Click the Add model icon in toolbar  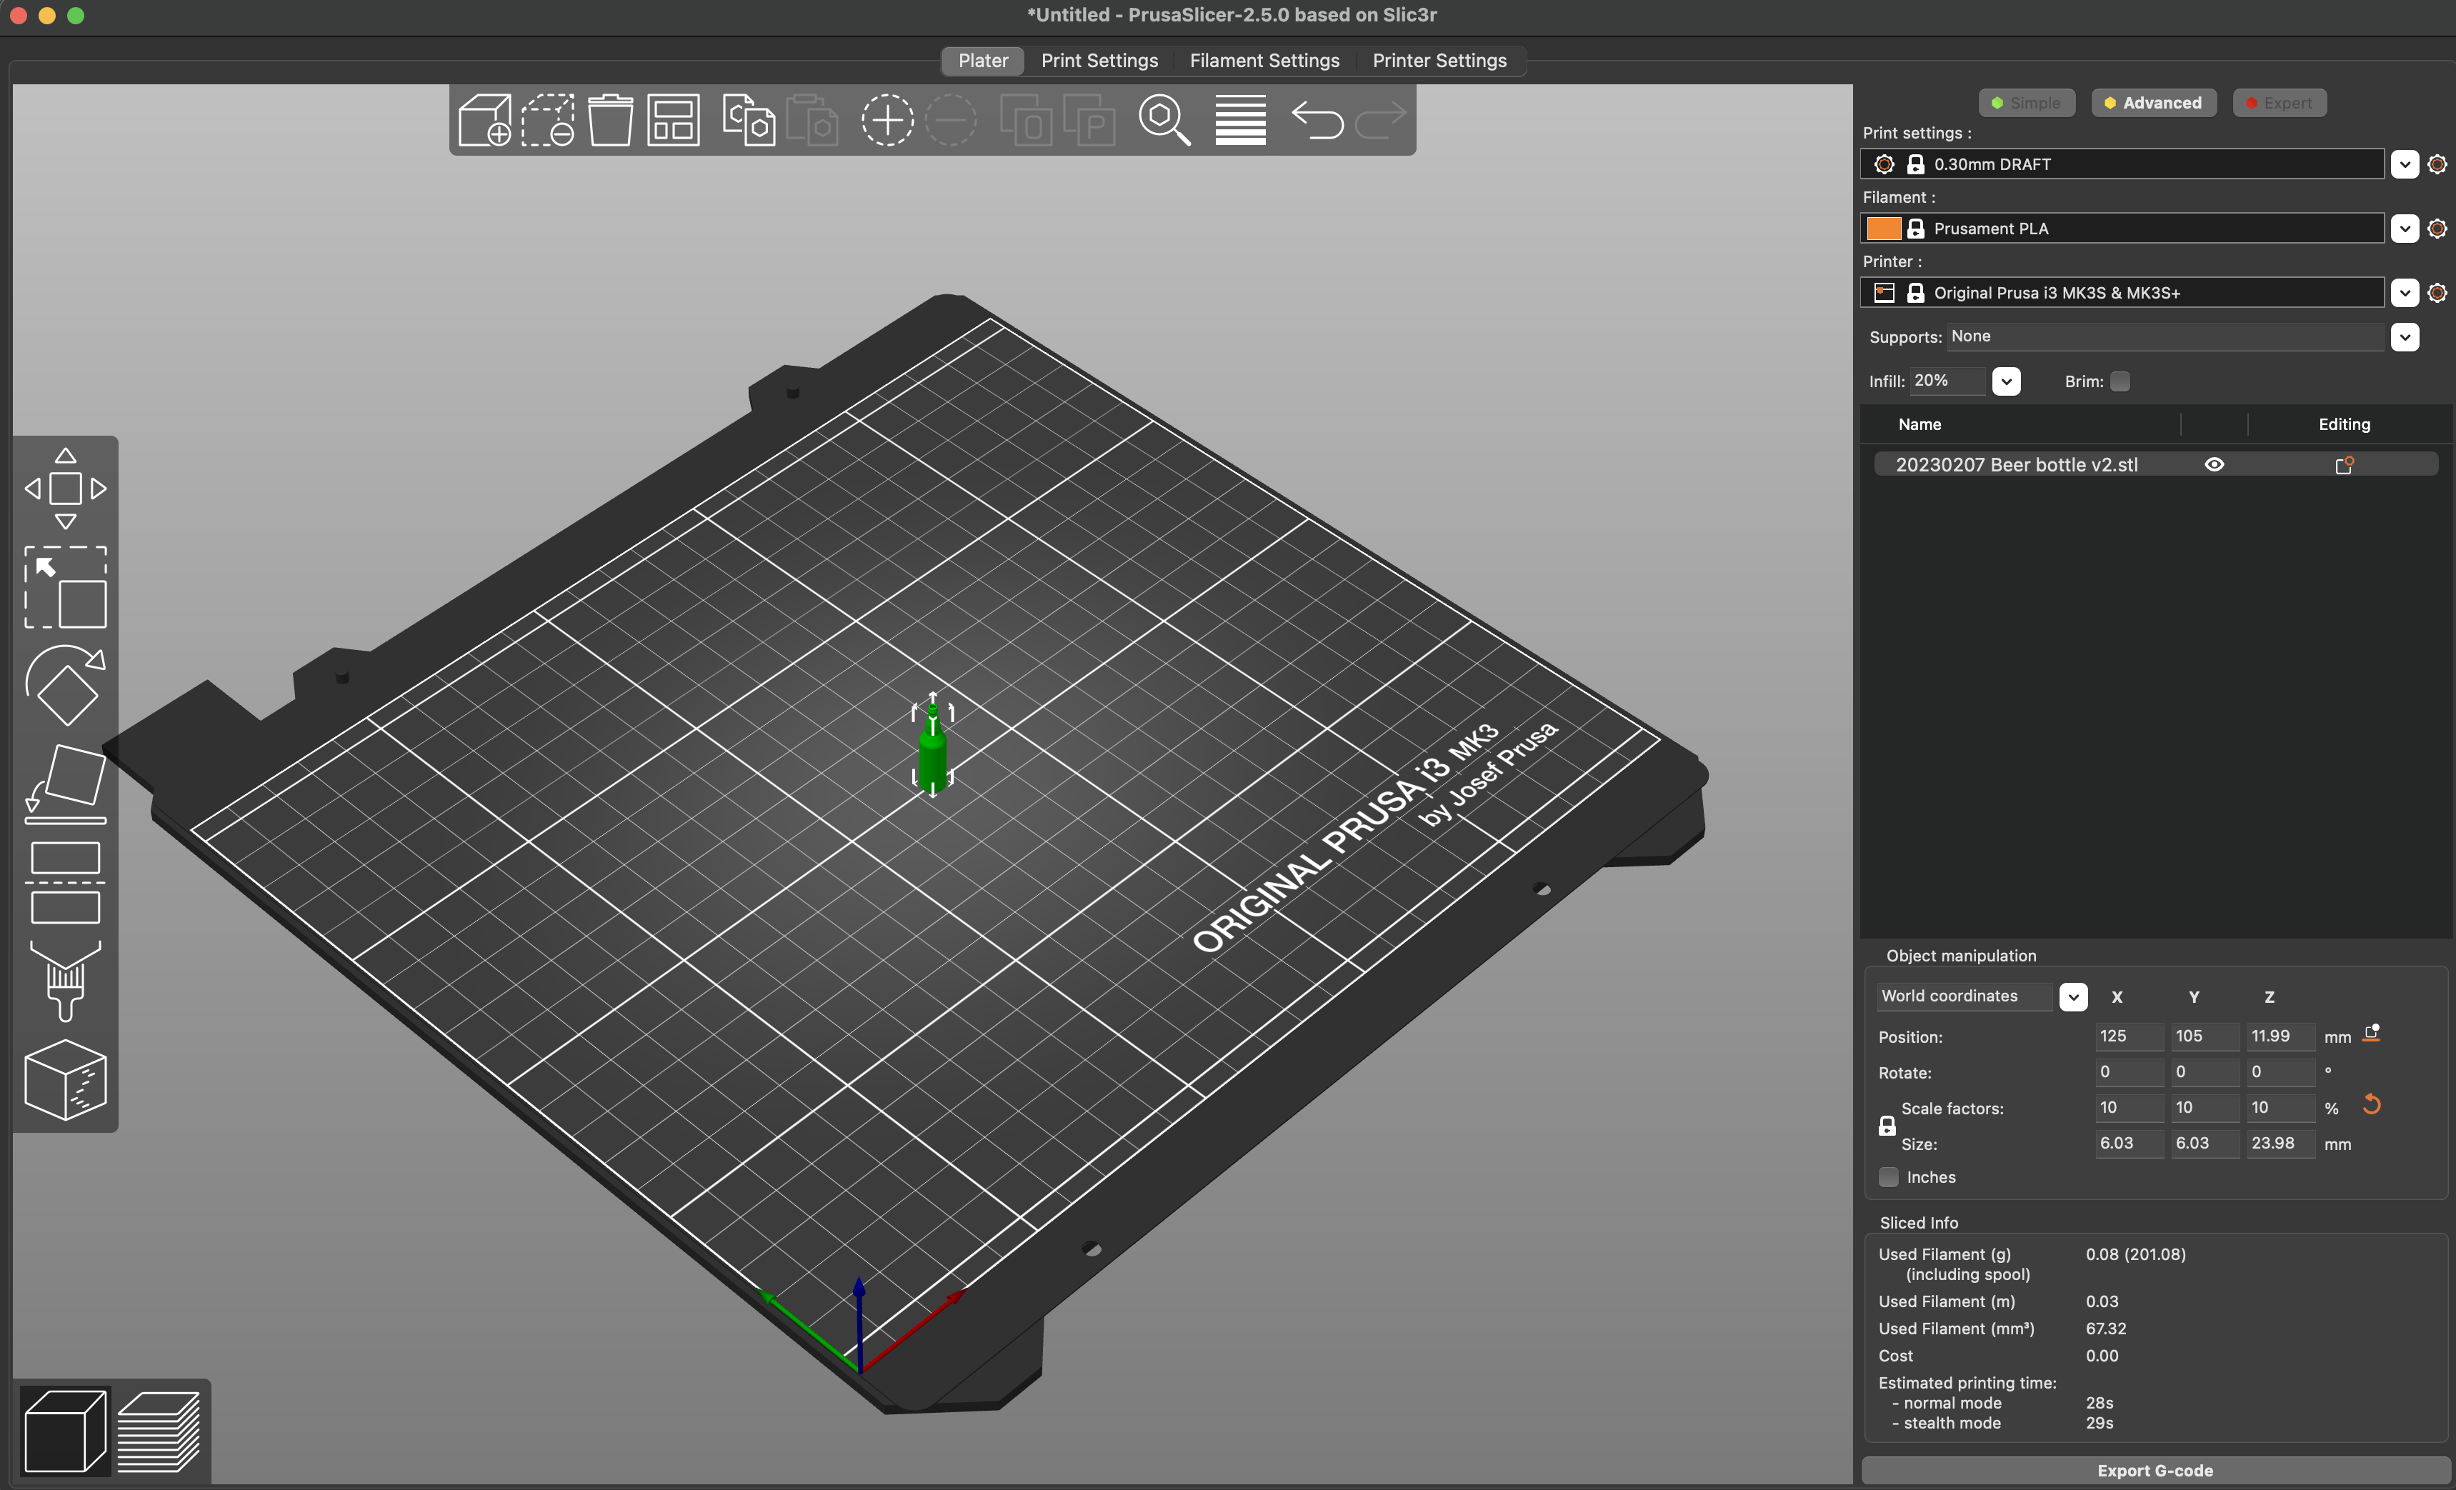tap(486, 121)
